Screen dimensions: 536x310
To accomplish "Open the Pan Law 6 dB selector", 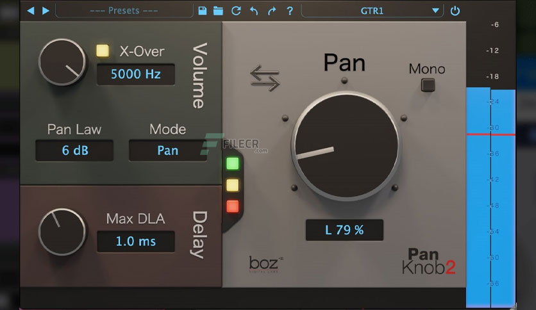I will [74, 151].
